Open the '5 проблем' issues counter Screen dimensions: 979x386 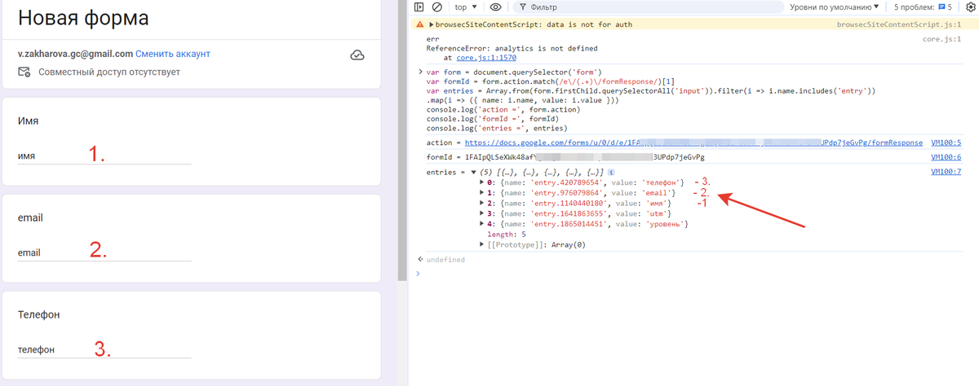[x=923, y=7]
